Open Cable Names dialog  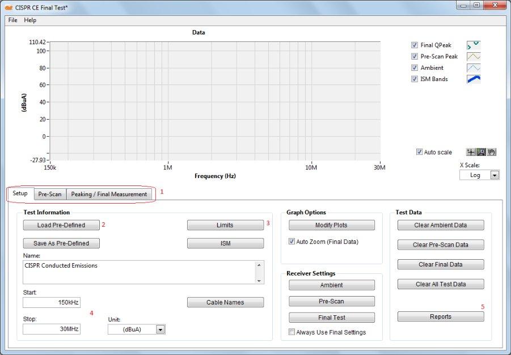[x=225, y=302]
